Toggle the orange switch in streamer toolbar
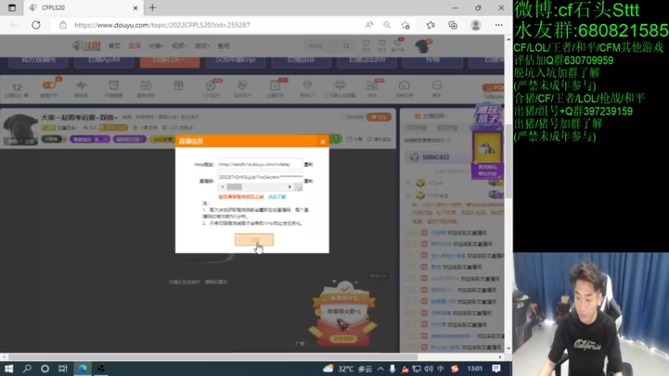The width and height of the screenshot is (669, 376). point(49,85)
